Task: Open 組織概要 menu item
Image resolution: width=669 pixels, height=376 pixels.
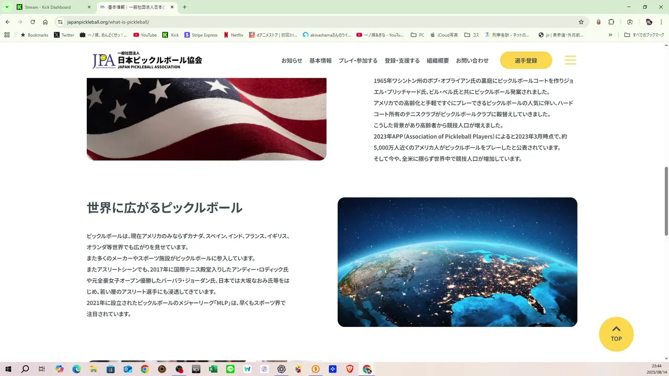Action: 437,61
